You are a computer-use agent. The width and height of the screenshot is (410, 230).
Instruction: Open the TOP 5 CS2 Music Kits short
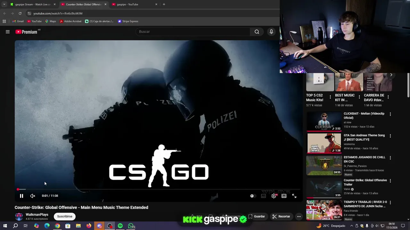pos(320,82)
